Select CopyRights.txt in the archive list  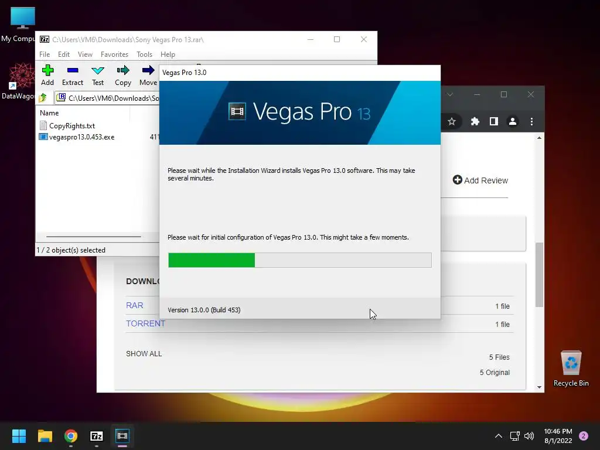(72, 125)
